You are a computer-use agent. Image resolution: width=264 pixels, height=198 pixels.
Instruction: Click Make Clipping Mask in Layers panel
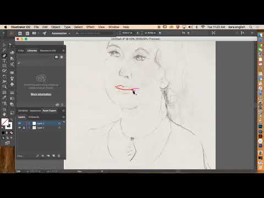point(43,156)
